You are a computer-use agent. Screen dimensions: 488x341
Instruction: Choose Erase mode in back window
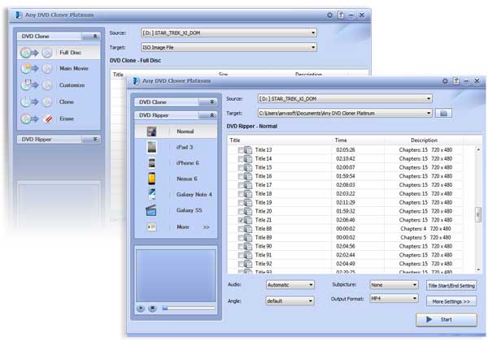pyautogui.click(x=59, y=119)
